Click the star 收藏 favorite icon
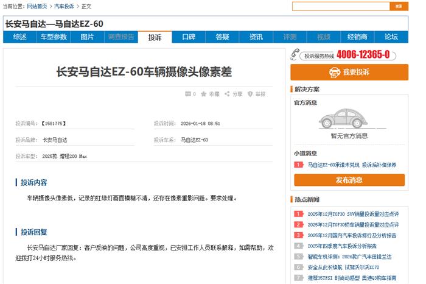This screenshot has height=284, width=426. (x=204, y=94)
